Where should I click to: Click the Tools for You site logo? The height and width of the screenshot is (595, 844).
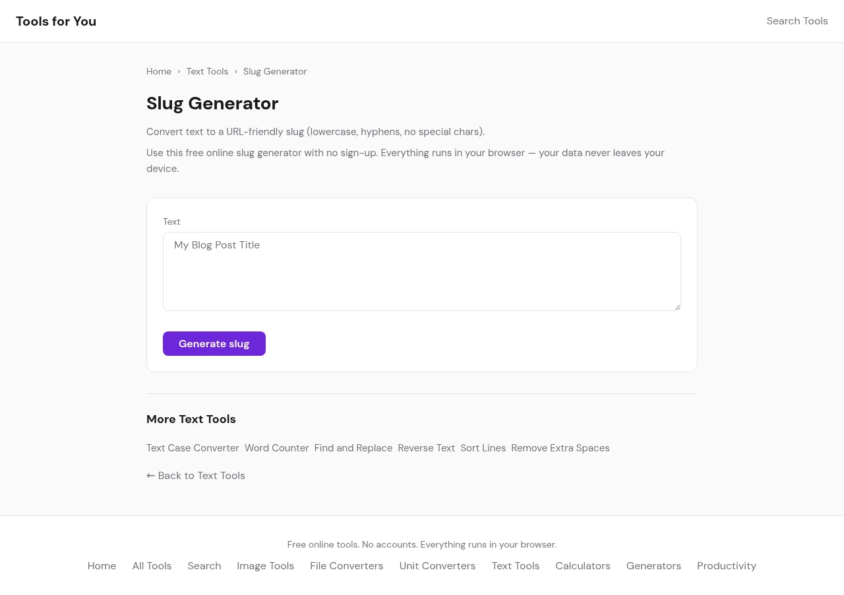56,21
